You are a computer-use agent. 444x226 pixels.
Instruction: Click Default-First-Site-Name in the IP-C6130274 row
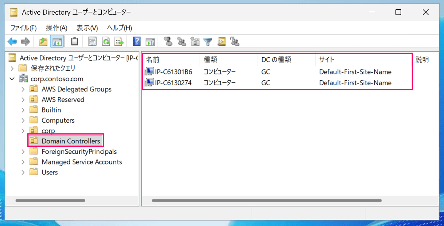[355, 83]
